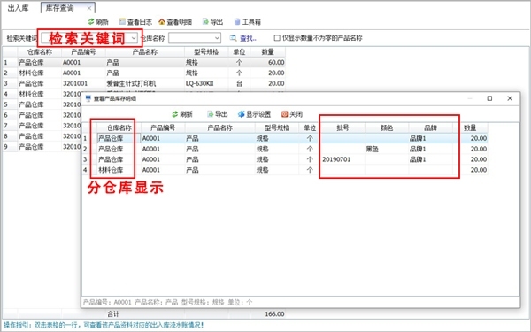
Task: Click row header 9 in main table
Action: (10, 147)
